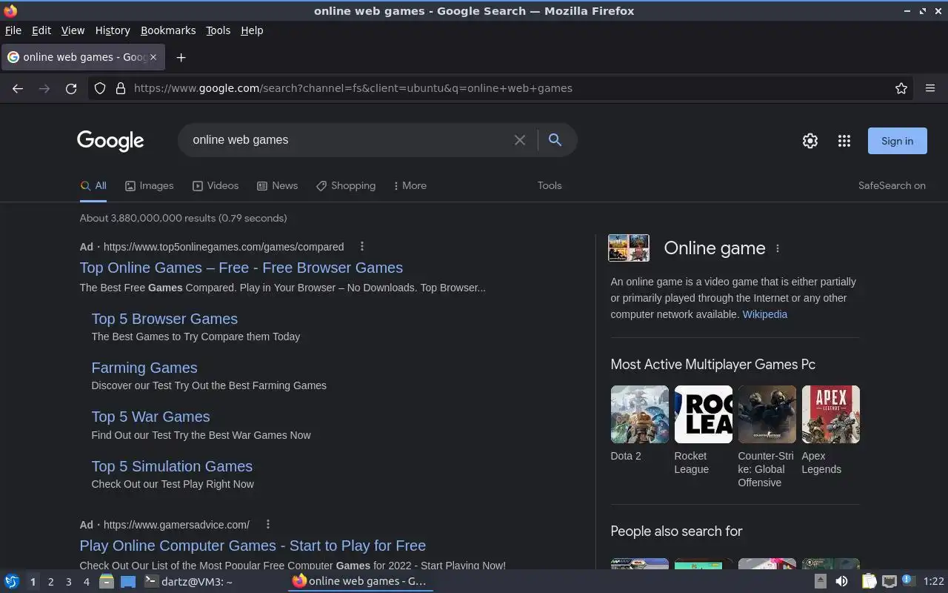Open options for top5onlinegames ad
Image resolution: width=948 pixels, height=593 pixels.
[362, 246]
